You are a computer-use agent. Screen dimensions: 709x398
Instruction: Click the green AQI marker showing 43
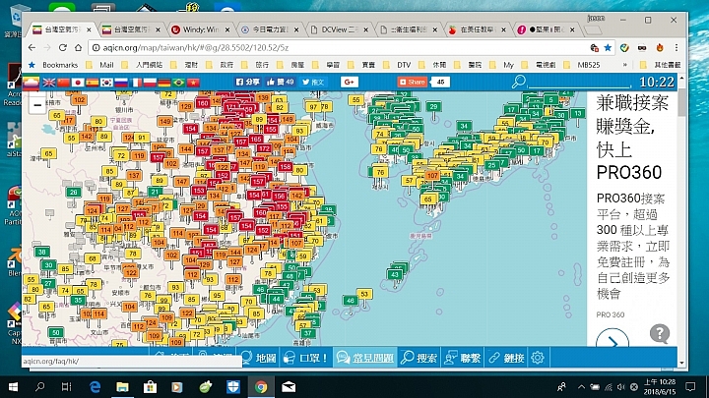(394, 274)
